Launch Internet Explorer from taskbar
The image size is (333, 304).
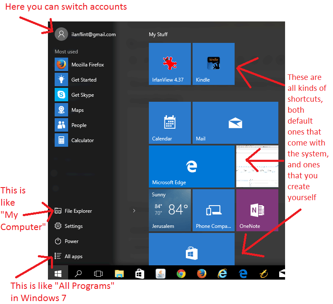(222, 274)
